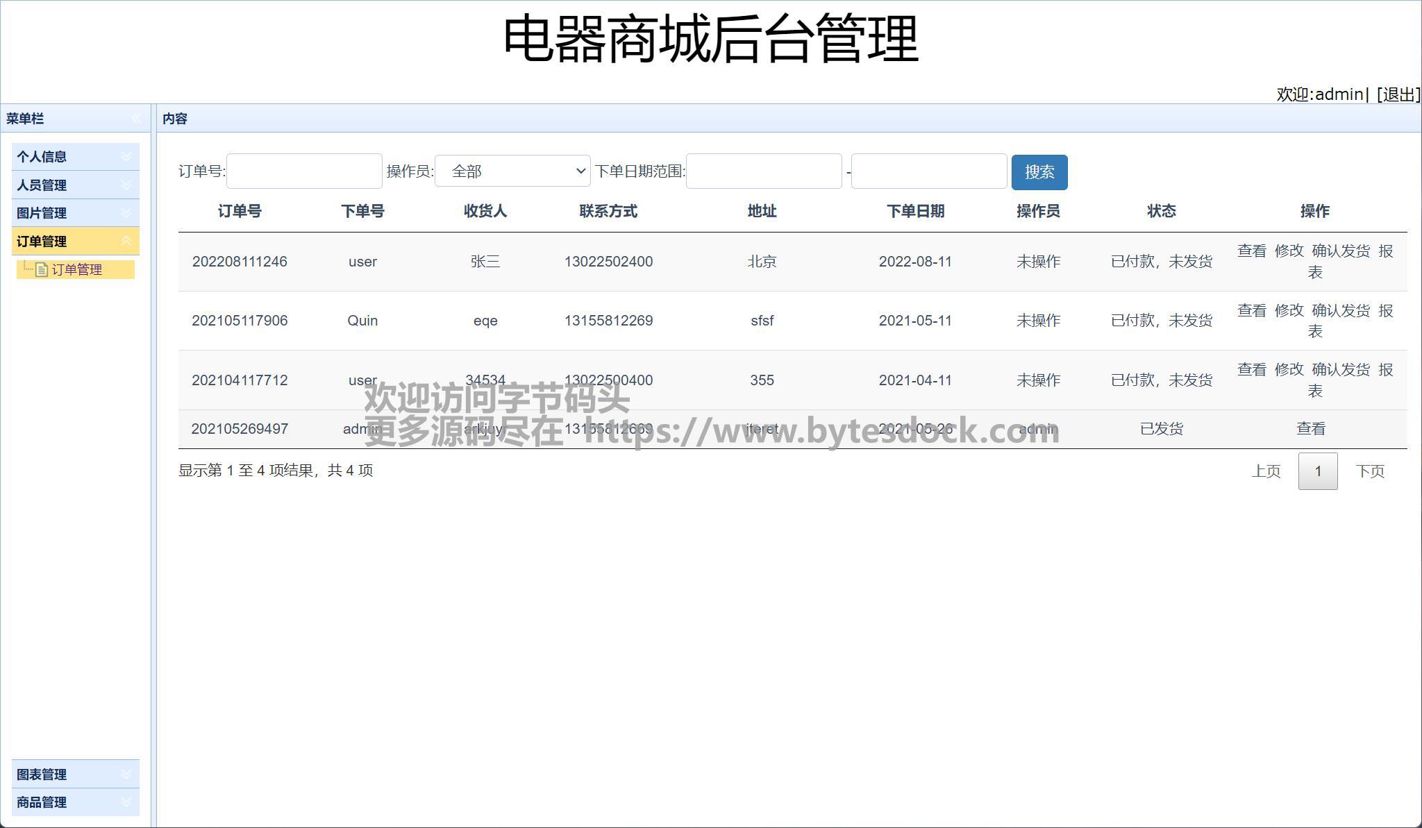Viewport: 1422px width, 828px height.
Task: Click 修改 for order 202105117906
Action: tap(1289, 311)
